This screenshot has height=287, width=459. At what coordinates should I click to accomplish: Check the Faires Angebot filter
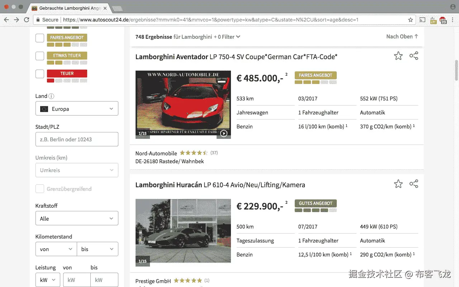point(40,38)
